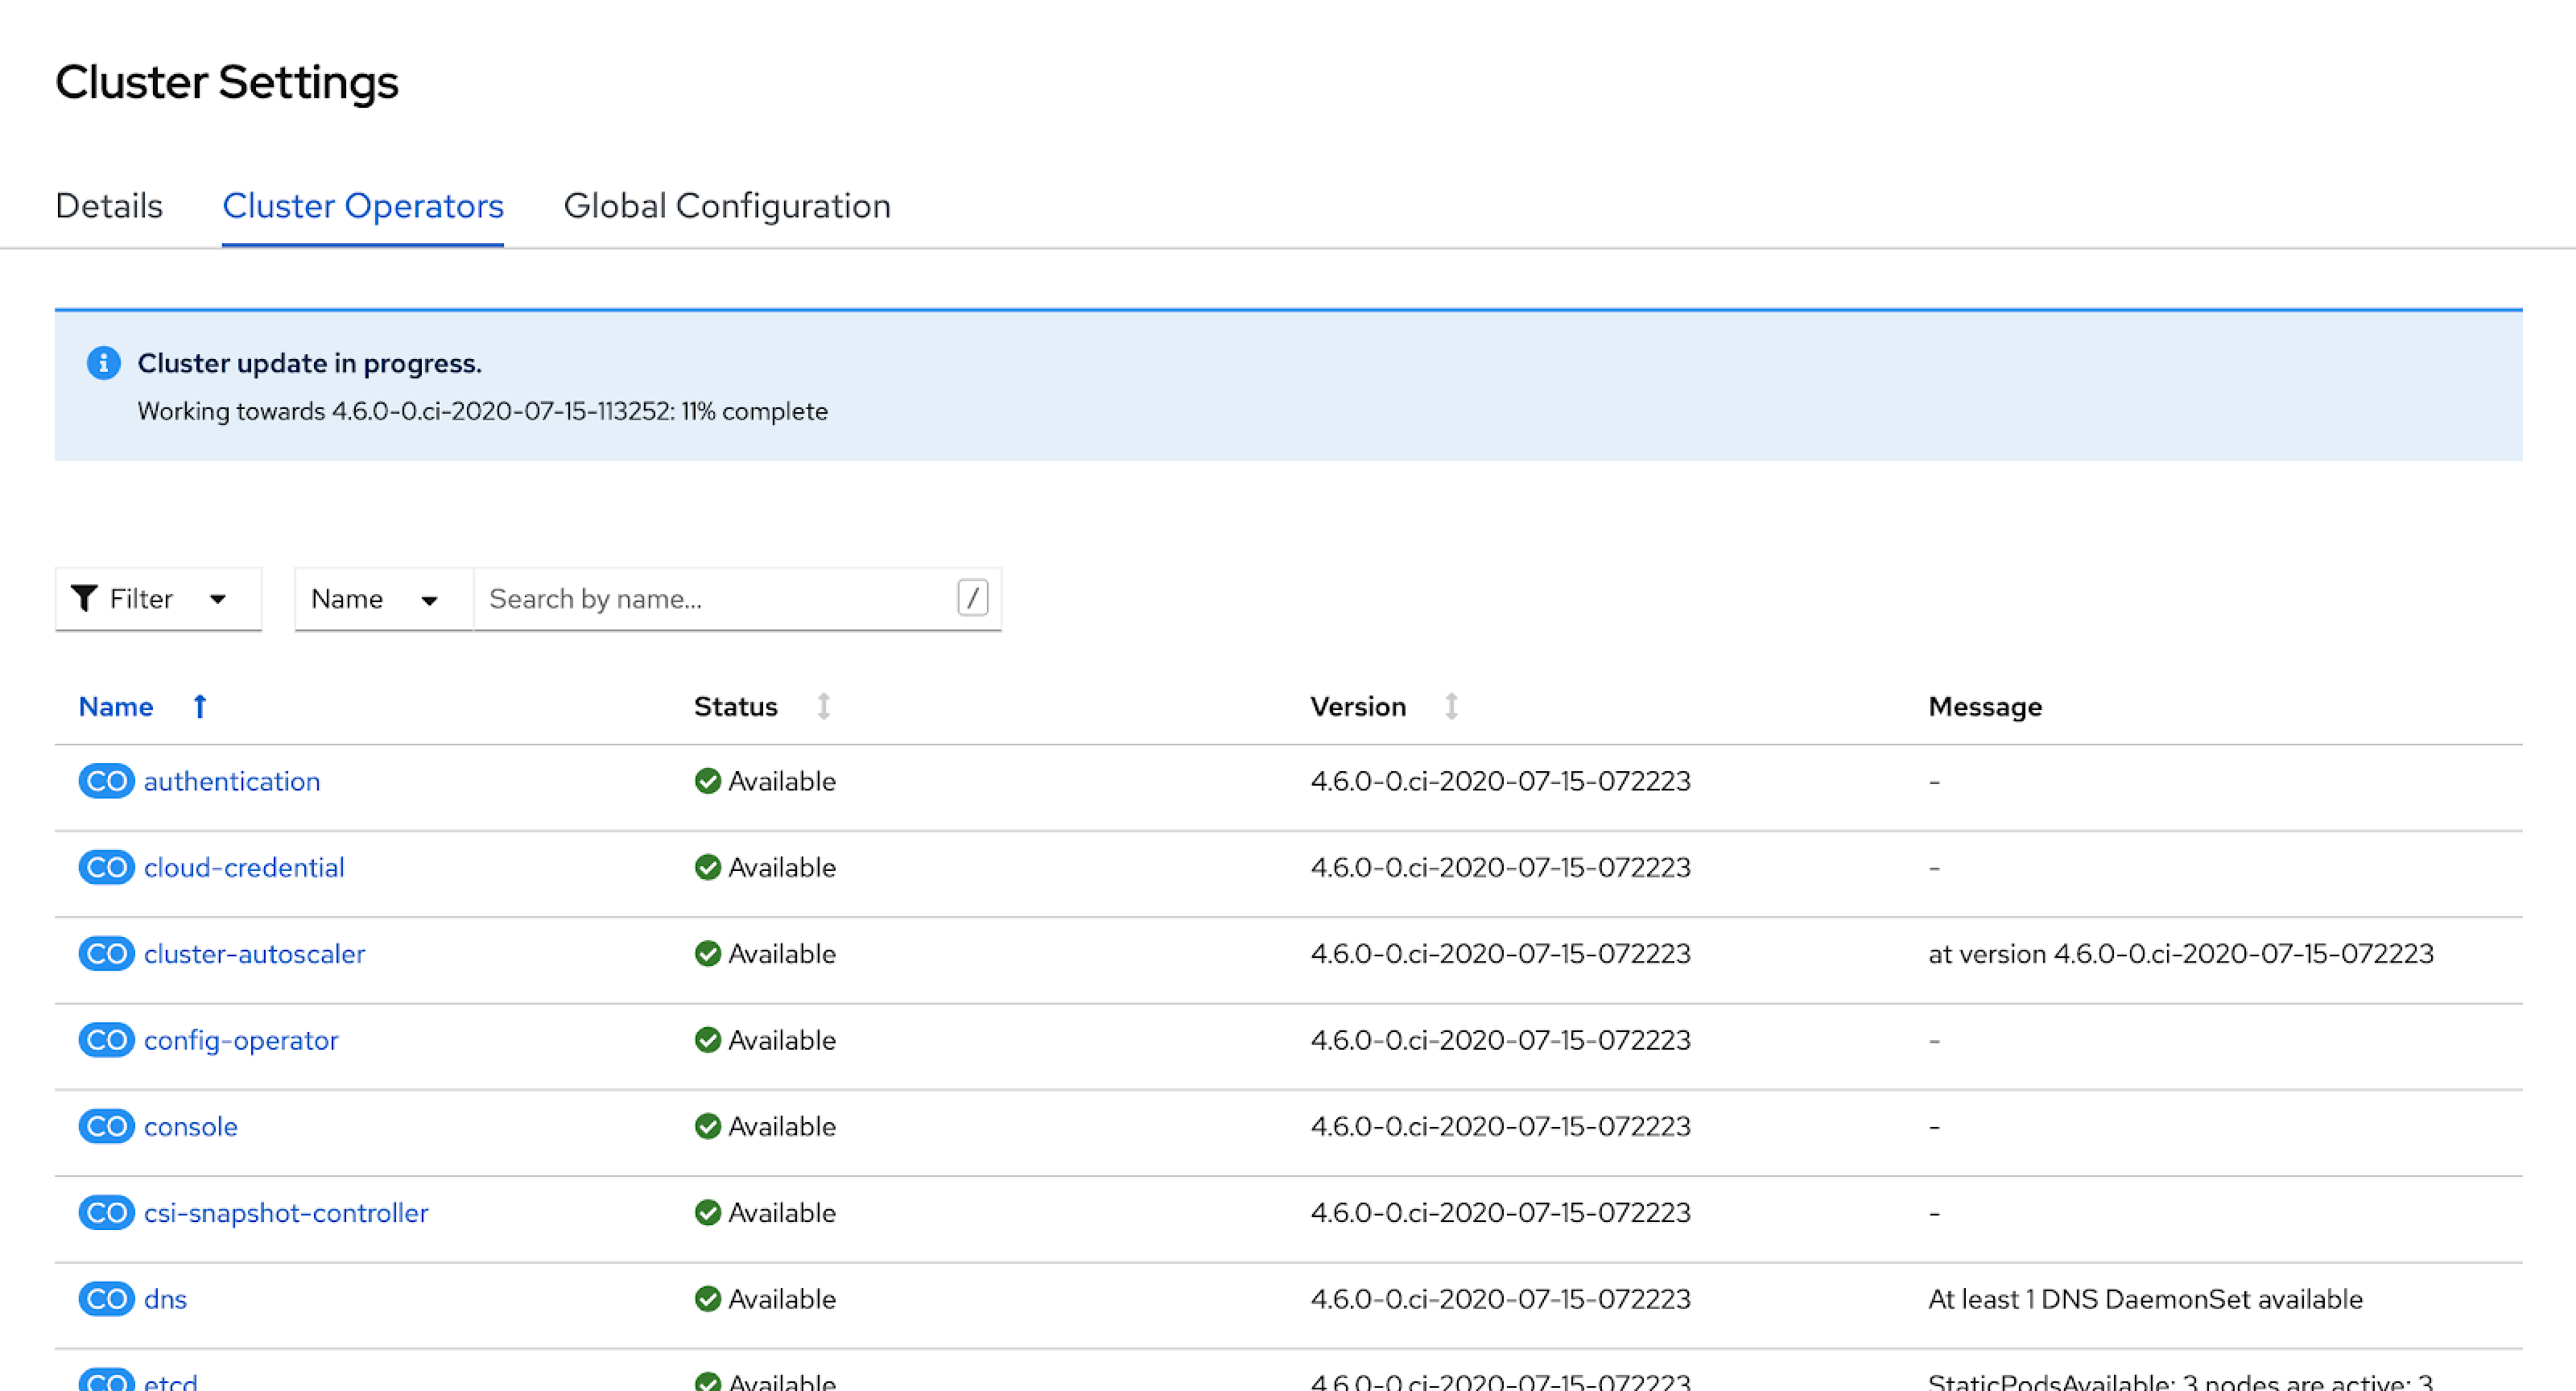Click green check icon in authentication row
This screenshot has width=2576, height=1391.
(708, 781)
